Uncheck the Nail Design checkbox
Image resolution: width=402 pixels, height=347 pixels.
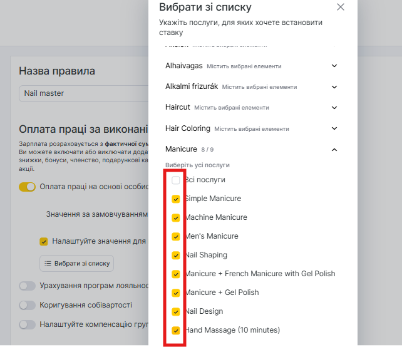tap(176, 311)
